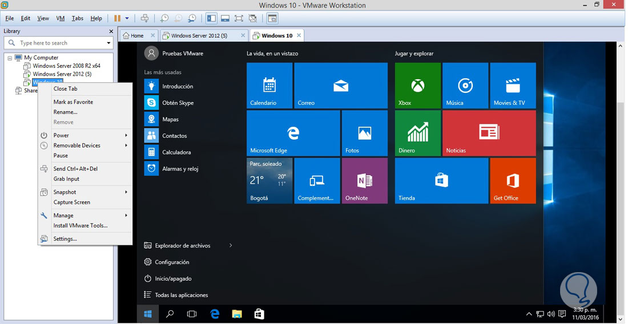This screenshot has height=324, width=628.
Task: Switch to the Windows Server 2012 (5) tab
Action: (x=199, y=35)
